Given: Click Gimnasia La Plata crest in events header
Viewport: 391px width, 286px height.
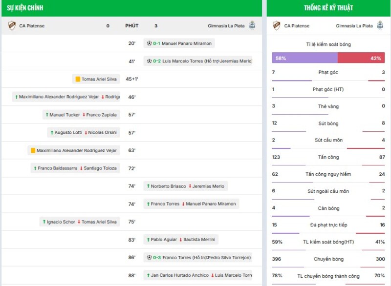Looking at the screenshot, I should pos(252,25).
